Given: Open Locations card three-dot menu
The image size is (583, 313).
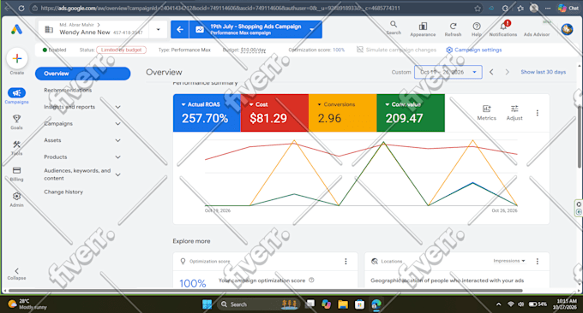Looking at the screenshot, I should (x=538, y=262).
